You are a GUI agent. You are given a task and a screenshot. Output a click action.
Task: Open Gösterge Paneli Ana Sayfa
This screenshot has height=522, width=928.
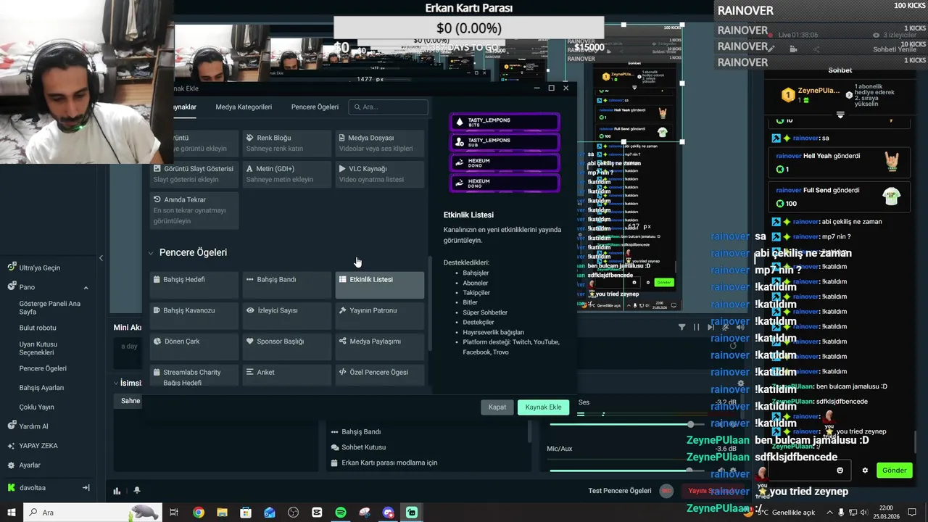pos(49,307)
